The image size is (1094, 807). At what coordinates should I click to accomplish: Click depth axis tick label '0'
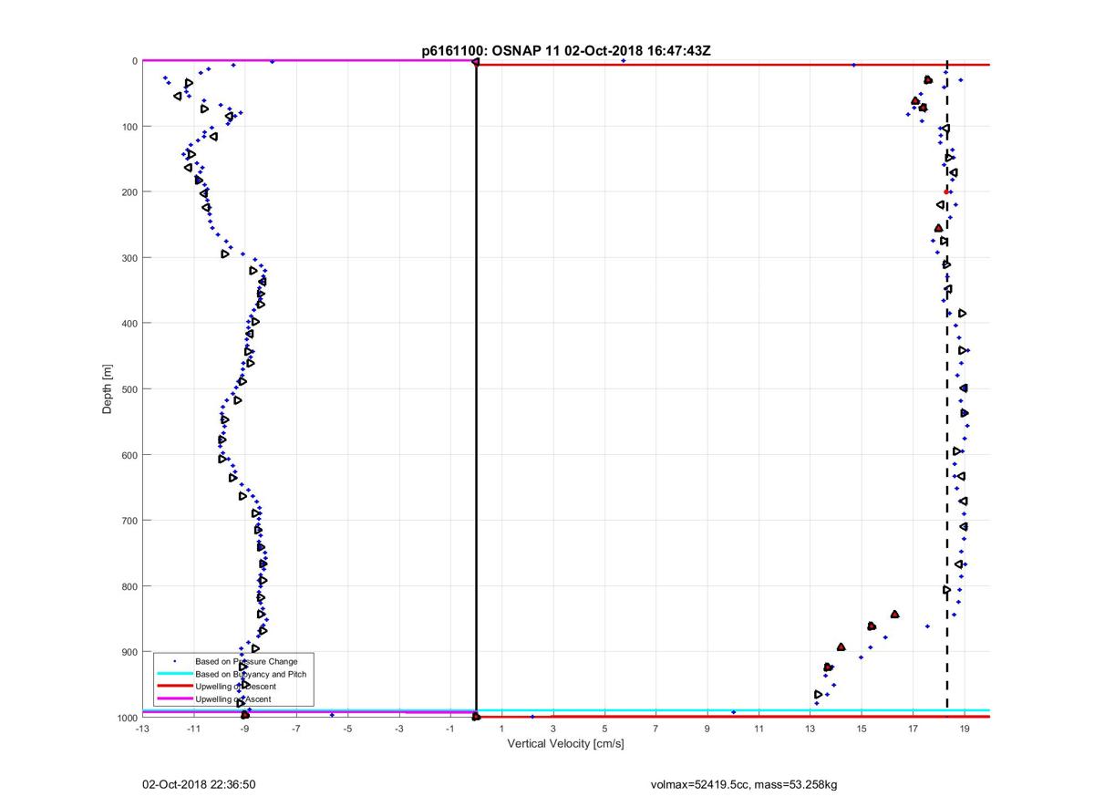click(x=135, y=61)
